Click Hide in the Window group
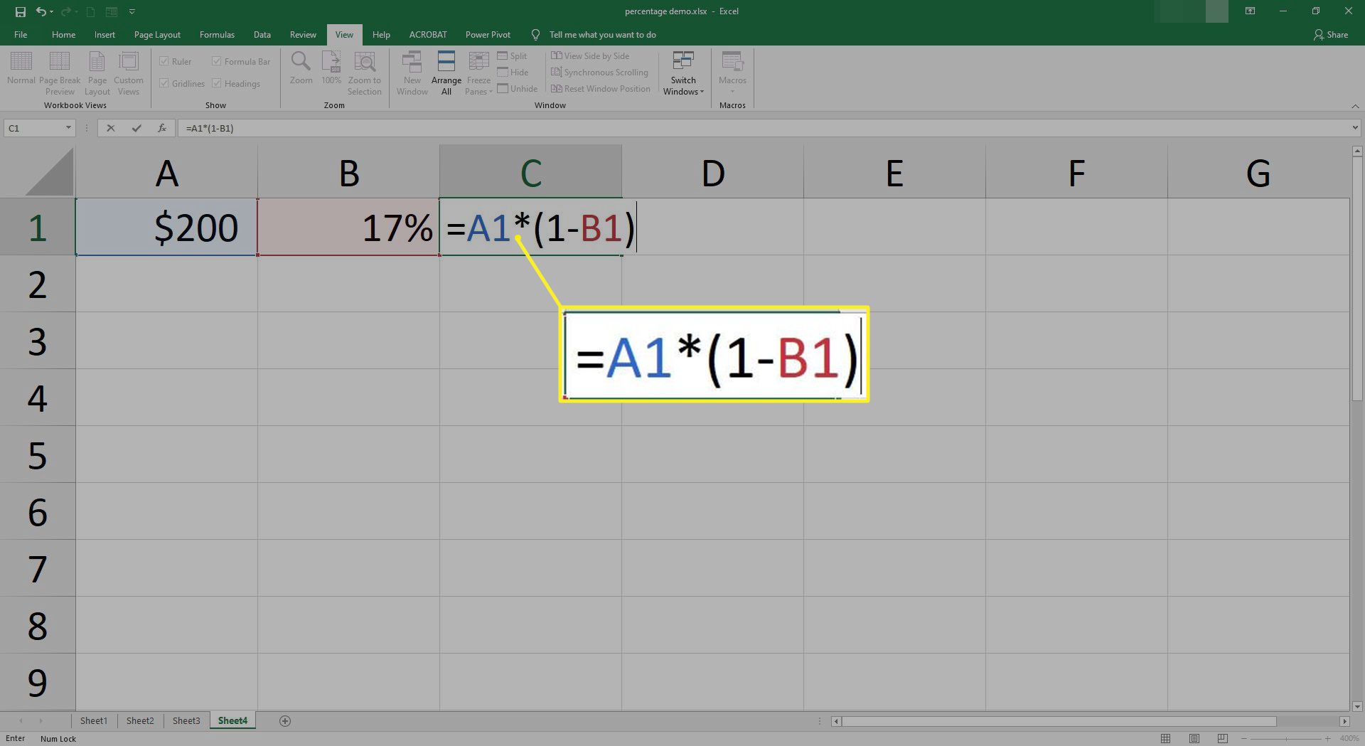The height and width of the screenshot is (746, 1365). point(513,73)
